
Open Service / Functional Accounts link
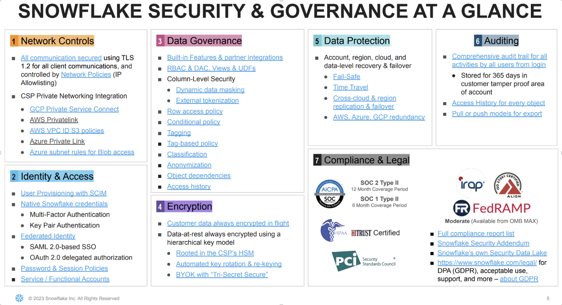(x=65, y=279)
